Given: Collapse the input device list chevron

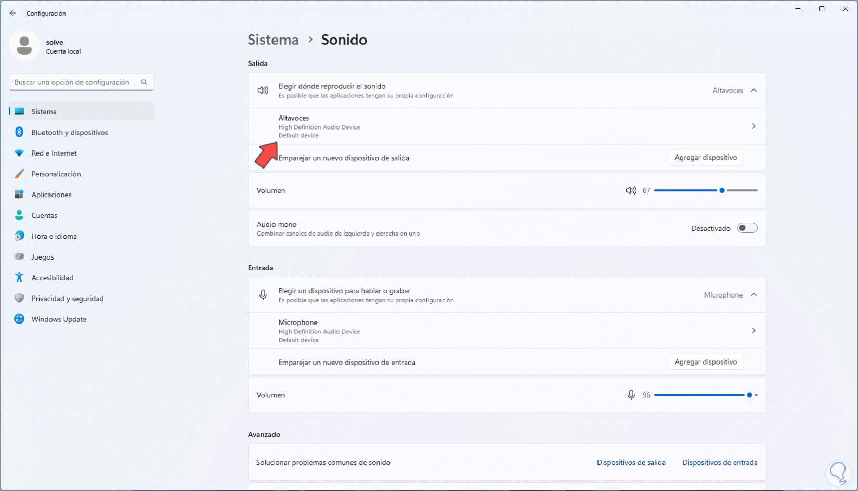Looking at the screenshot, I should [753, 295].
